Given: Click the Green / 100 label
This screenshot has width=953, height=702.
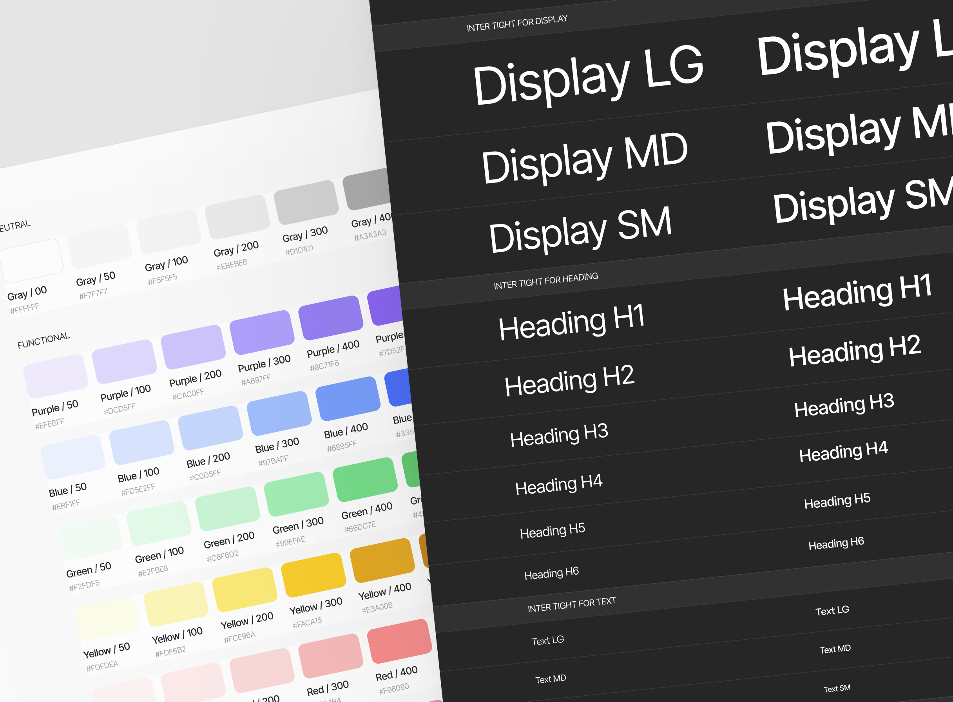Looking at the screenshot, I should 159,555.
